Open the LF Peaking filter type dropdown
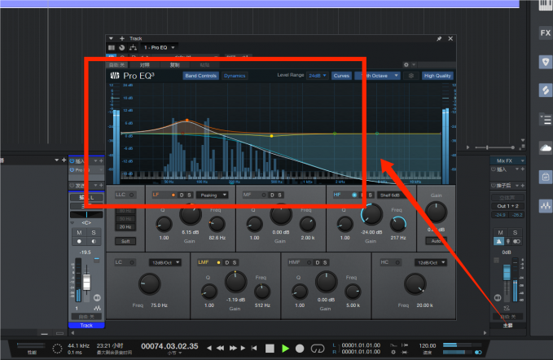Screen dimensions: 553x360 (212, 195)
